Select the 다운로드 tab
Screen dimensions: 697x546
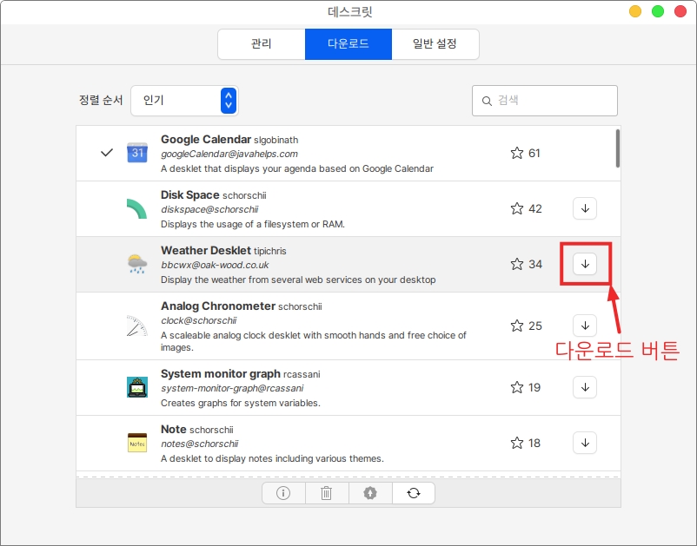pos(348,44)
